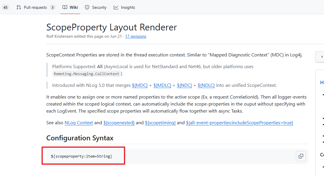Open the Insights tab
Viewport: 324px width, 176px height.
(x=124, y=7)
